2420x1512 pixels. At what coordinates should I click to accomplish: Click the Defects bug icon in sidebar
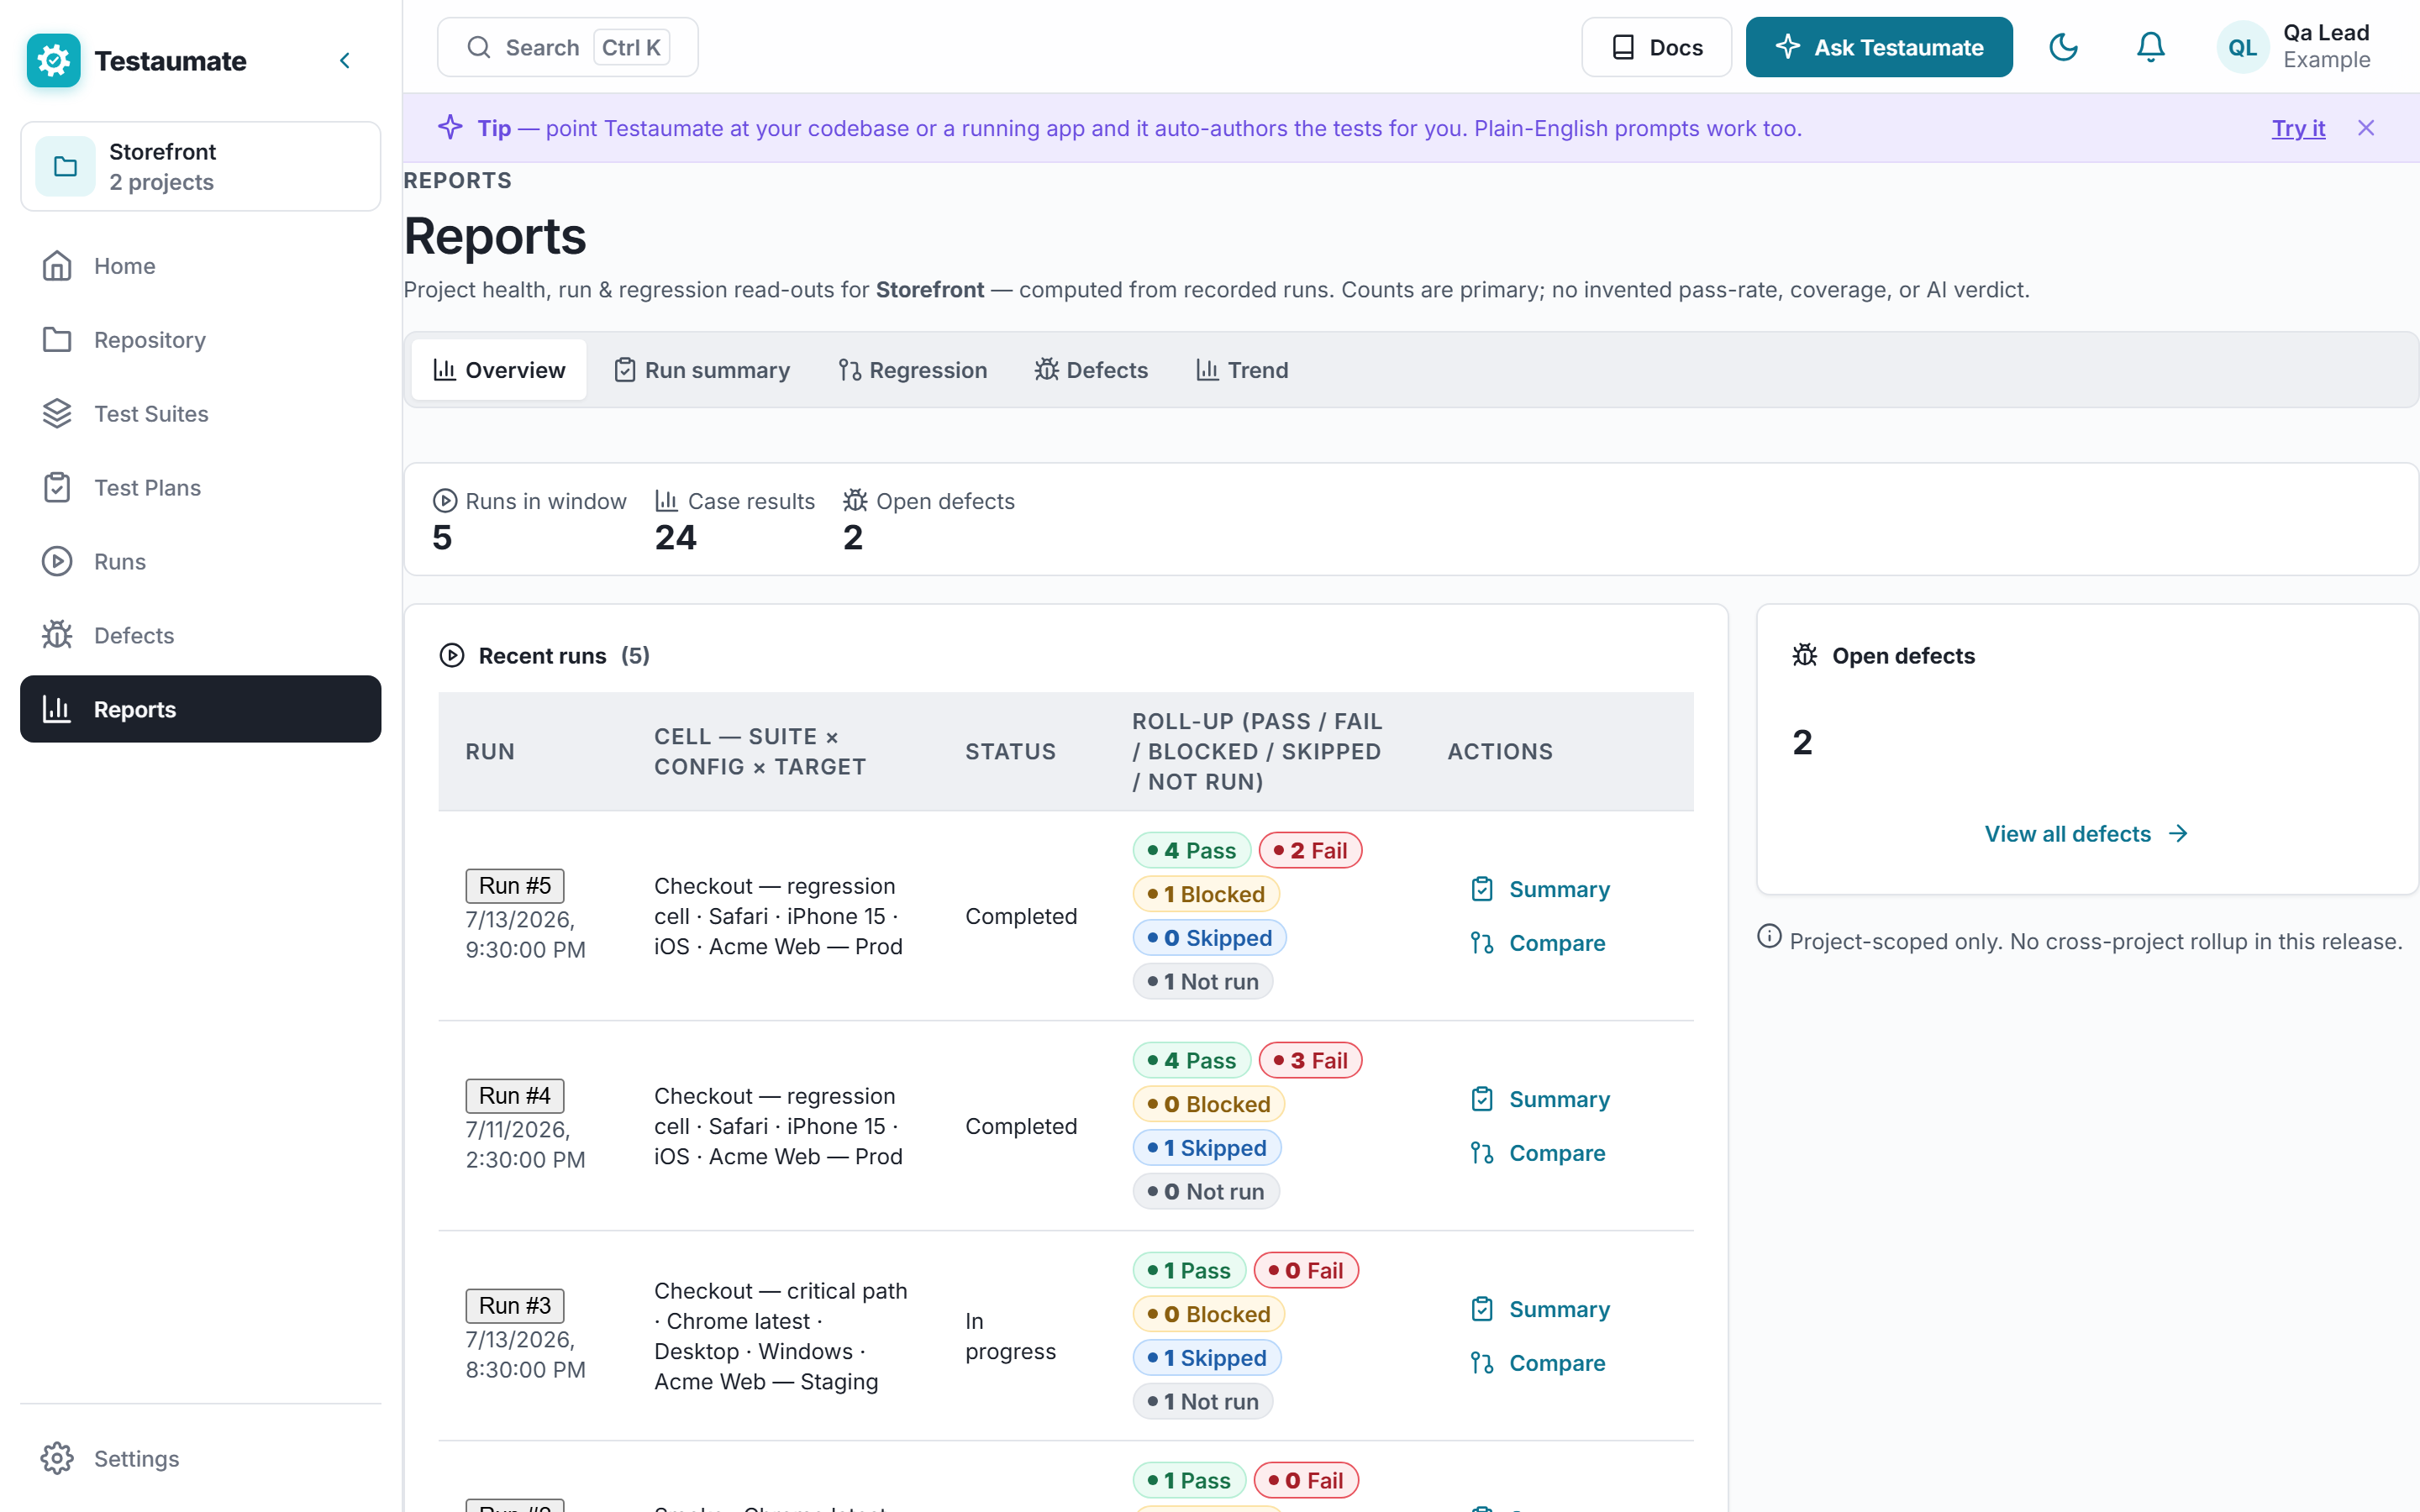tap(57, 636)
